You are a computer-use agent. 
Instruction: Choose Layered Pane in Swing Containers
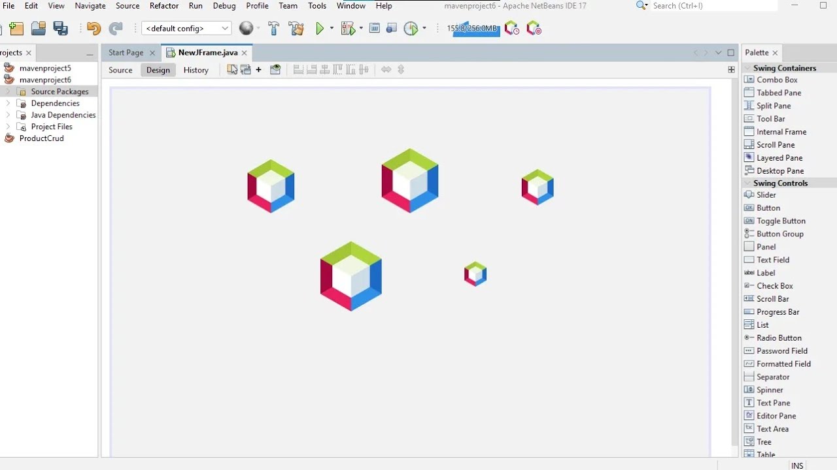click(x=779, y=158)
